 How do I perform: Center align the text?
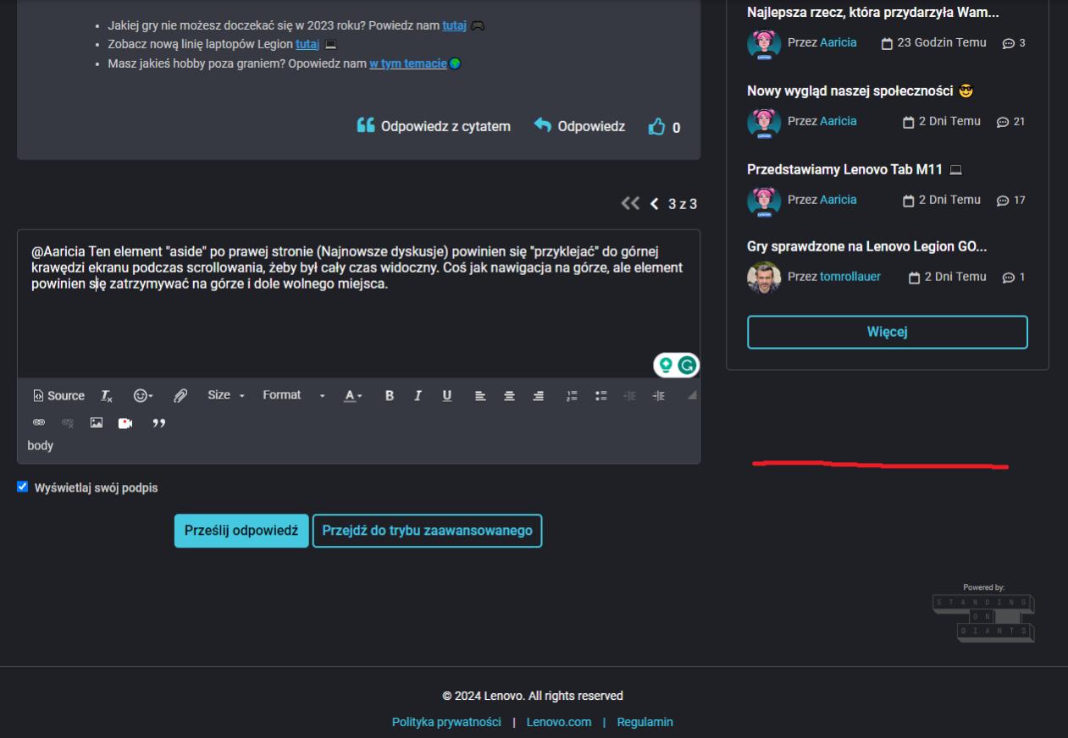pyautogui.click(x=509, y=395)
